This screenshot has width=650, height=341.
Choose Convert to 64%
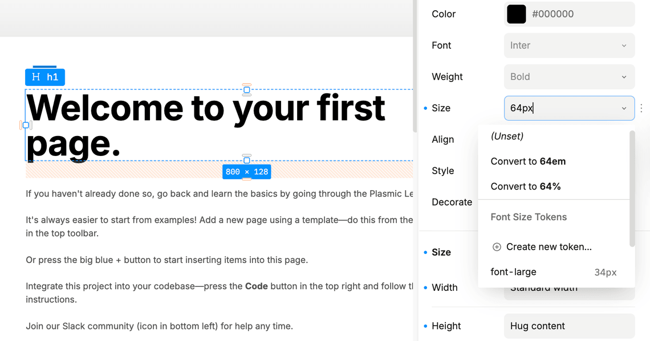(x=525, y=186)
